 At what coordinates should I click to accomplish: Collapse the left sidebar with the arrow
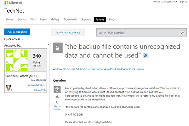coord(49,44)
